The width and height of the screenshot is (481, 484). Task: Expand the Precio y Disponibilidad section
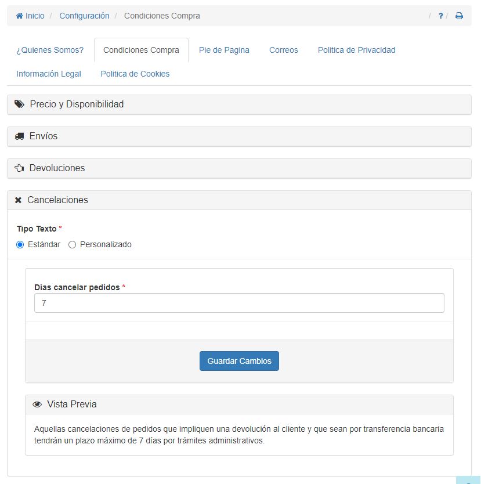pos(77,104)
